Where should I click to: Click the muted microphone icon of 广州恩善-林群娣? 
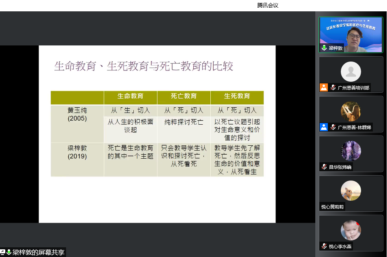pos(333,127)
